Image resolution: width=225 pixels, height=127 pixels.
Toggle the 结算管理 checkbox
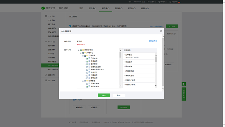point(85,81)
